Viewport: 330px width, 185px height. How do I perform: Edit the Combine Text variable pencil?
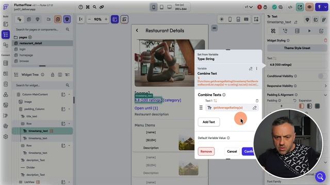pyautogui.click(x=251, y=68)
